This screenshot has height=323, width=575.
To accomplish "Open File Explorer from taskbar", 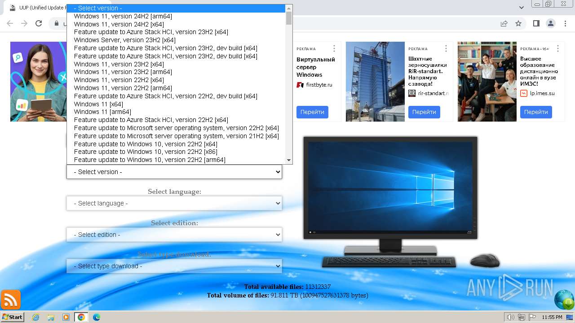I will [x=51, y=317].
